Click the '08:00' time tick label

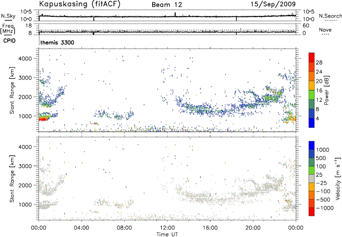click(124, 228)
